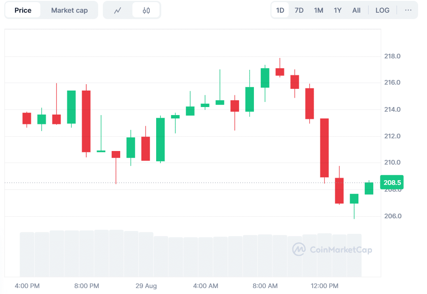The image size is (427, 294).
Task: Click the 8:00 AM time axis label
Action: (x=265, y=286)
